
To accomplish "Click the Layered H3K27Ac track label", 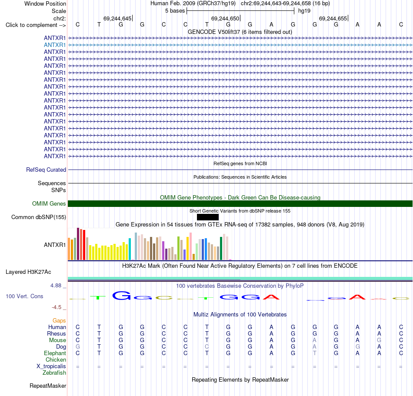I will [x=28, y=272].
